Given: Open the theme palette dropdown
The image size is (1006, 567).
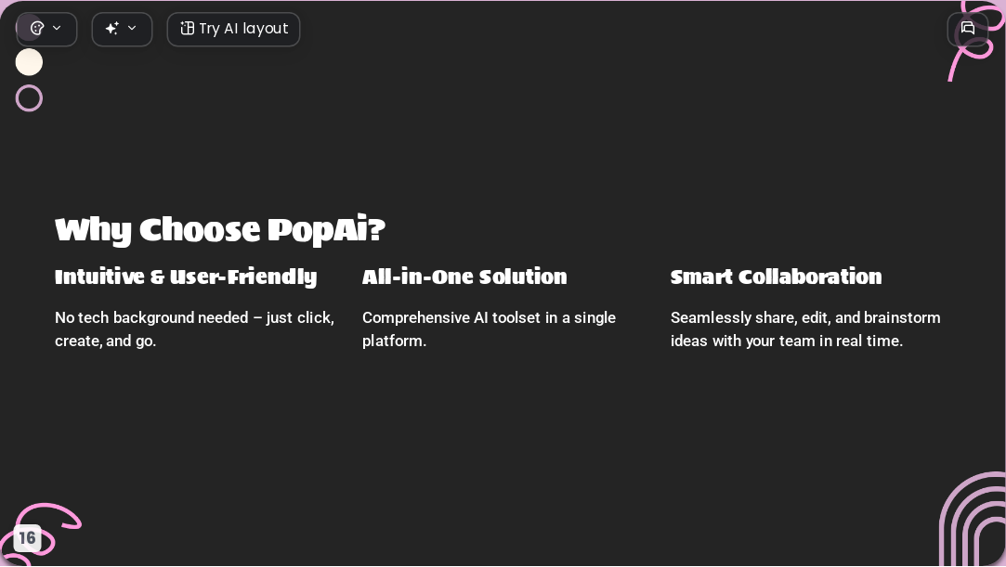Looking at the screenshot, I should coord(46,29).
